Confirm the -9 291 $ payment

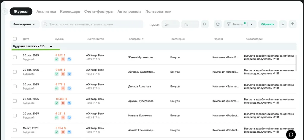pyautogui.click(x=56, y=118)
